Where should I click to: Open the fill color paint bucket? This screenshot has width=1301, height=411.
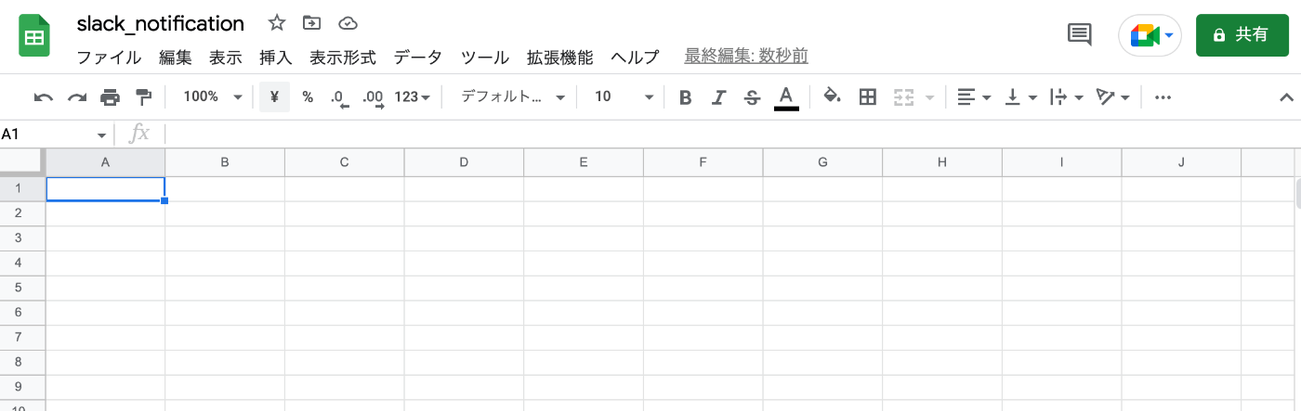coord(833,96)
